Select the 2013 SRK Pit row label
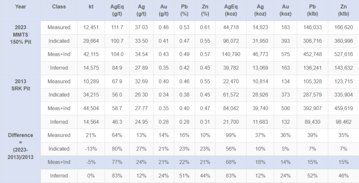Screen dimensions: 359x183 [x=20, y=85]
